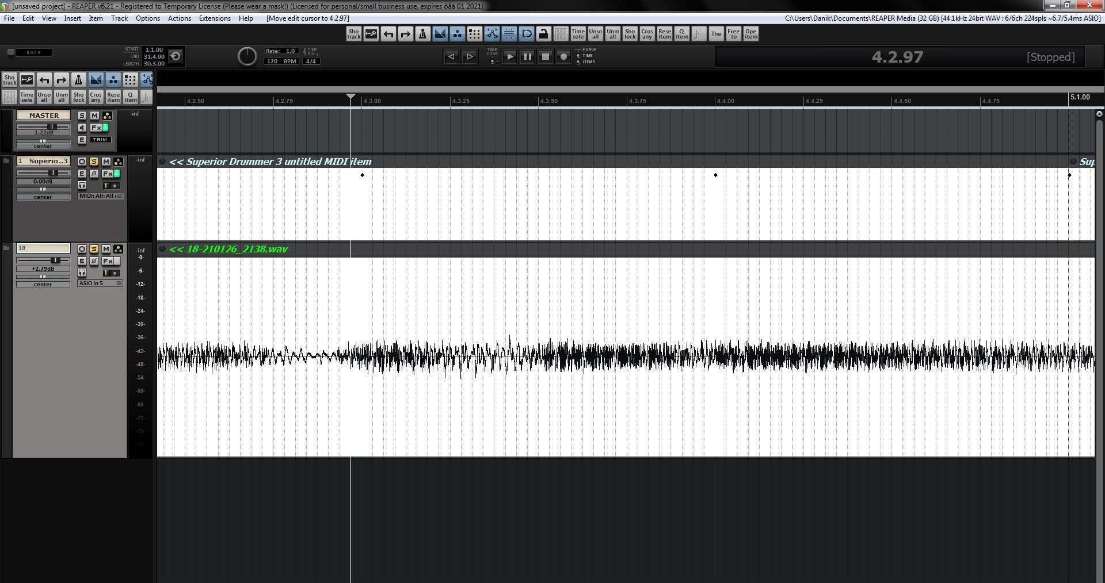Toggle ripple editing in the left toolbar
The width and height of the screenshot is (1105, 583).
tap(131, 80)
